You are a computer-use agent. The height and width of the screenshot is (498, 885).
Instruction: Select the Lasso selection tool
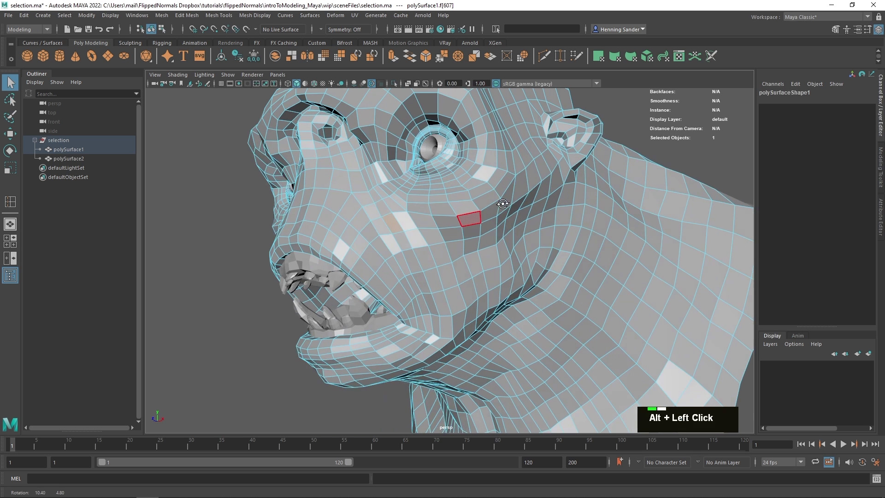tap(10, 100)
